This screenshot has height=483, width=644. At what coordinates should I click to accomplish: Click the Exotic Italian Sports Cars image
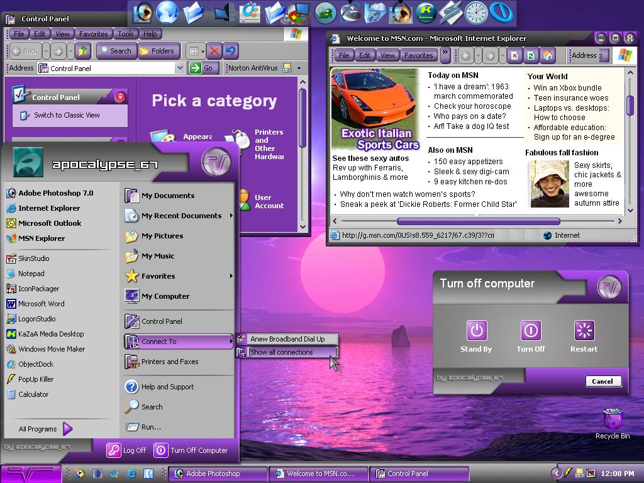(x=375, y=109)
